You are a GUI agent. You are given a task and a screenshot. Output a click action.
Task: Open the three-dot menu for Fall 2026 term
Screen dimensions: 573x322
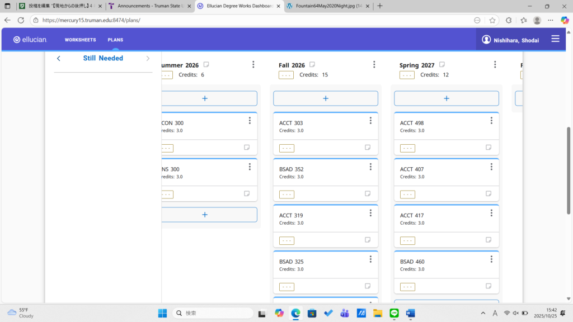coord(374,65)
